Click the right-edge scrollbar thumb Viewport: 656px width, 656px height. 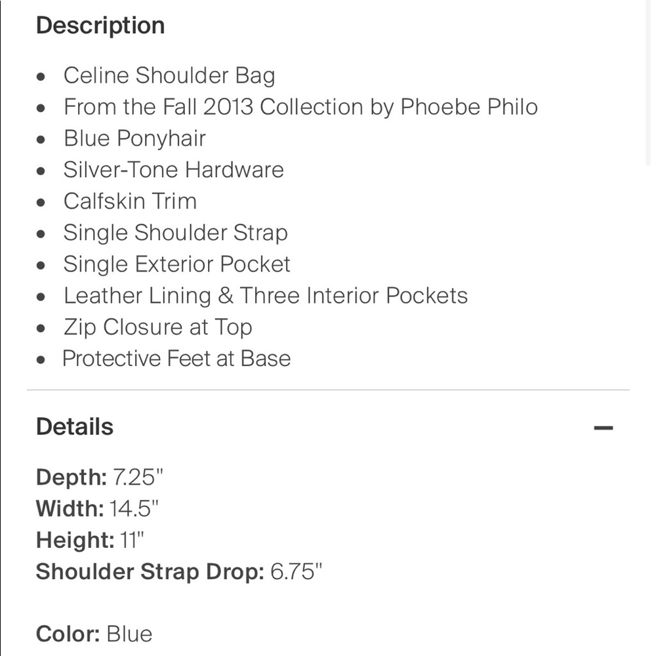click(649, 84)
